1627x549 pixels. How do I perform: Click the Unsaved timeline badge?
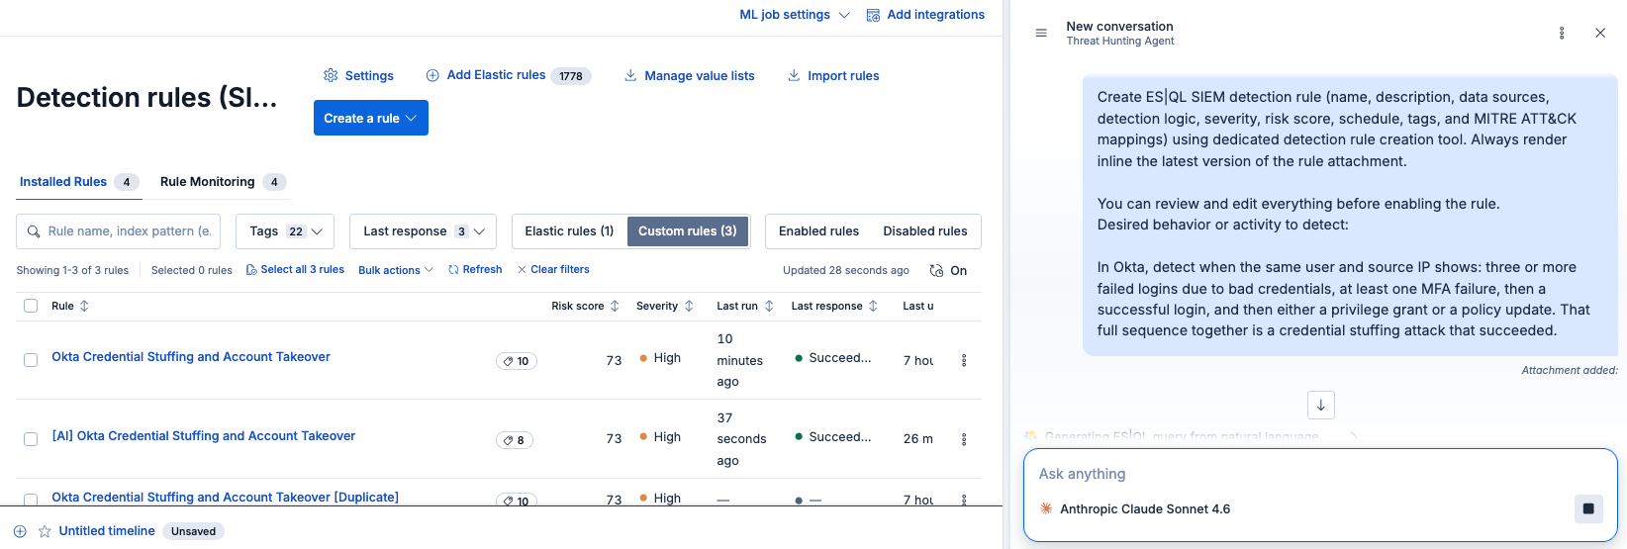coord(193,531)
